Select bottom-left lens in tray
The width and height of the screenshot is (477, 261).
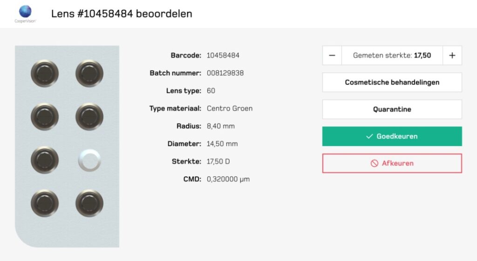coord(45,203)
